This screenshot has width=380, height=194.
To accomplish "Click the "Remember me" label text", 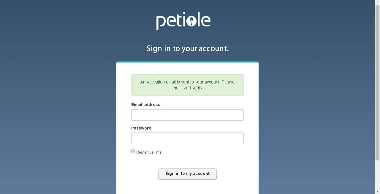I will click(149, 152).
